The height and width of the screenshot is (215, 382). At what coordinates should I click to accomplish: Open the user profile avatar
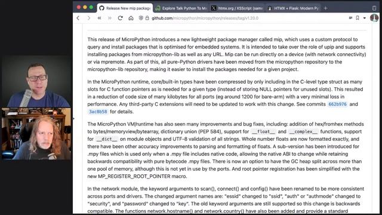(374, 18)
